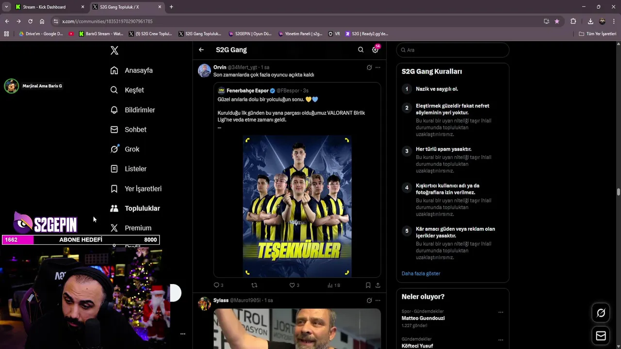The height and width of the screenshot is (349, 621).
Task: Open Drive'ım bookmark
Action: 41,34
